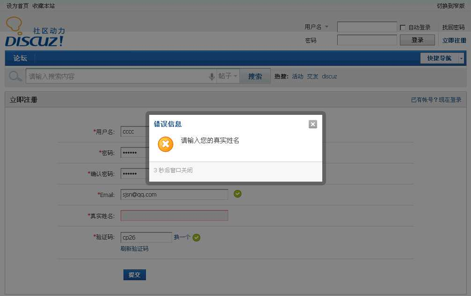Expand the 用户名 login type dropdown
The width and height of the screenshot is (471, 296).
(326, 27)
